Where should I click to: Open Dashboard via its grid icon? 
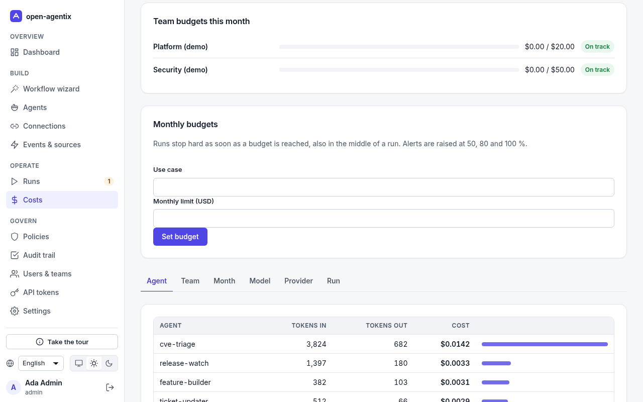click(15, 52)
